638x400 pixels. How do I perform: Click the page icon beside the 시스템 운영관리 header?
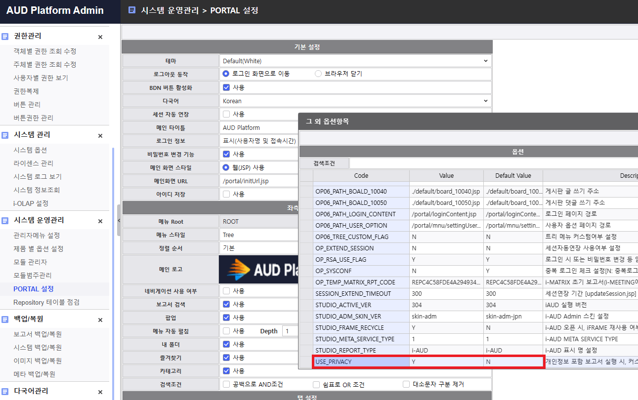click(x=131, y=10)
